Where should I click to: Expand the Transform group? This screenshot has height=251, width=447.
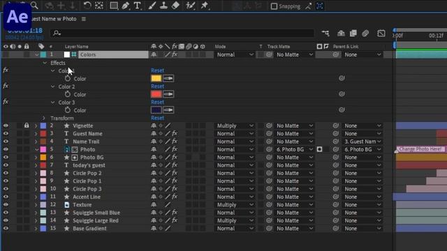pyautogui.click(x=43, y=118)
